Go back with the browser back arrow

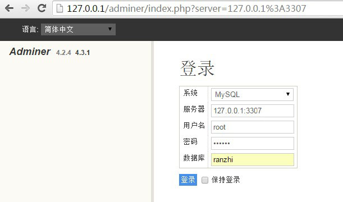click(x=9, y=8)
